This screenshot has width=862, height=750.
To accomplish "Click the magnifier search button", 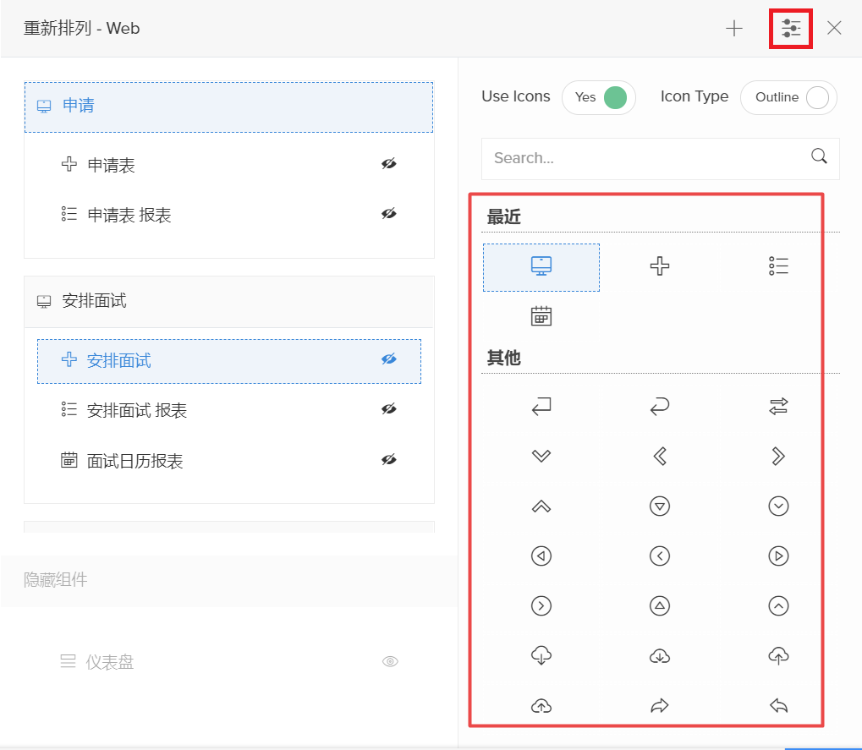I will pyautogui.click(x=819, y=156).
